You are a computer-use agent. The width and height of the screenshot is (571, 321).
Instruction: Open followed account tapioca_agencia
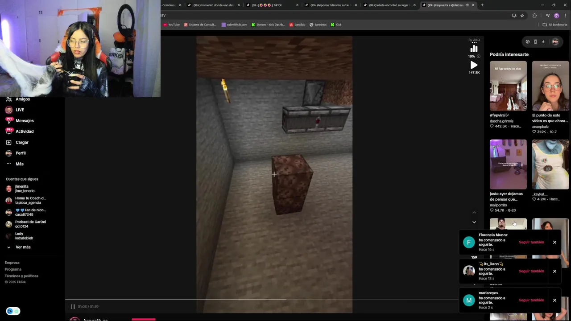[25, 200]
